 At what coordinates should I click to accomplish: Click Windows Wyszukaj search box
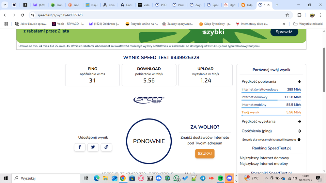tap(46, 178)
